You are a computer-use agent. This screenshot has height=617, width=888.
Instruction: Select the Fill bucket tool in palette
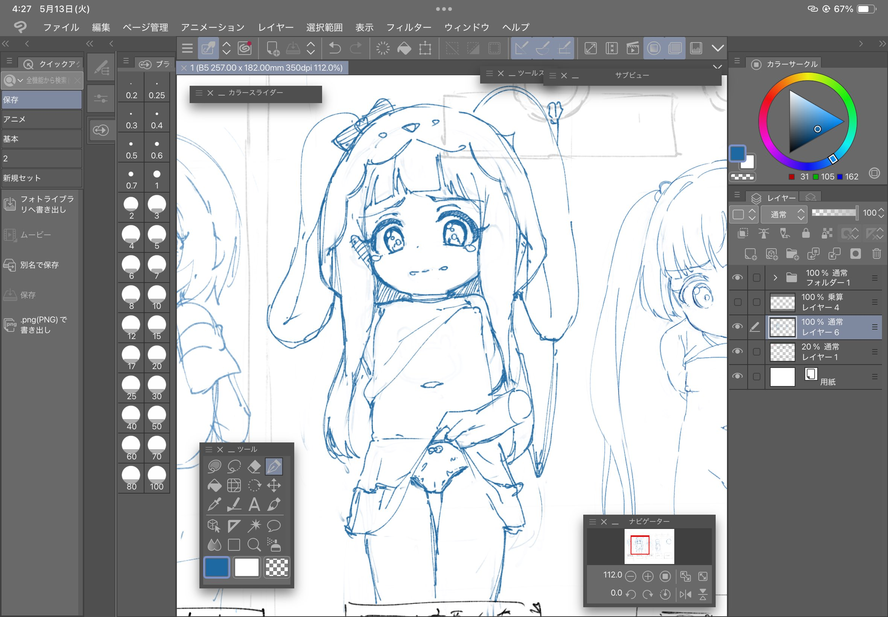[214, 486]
